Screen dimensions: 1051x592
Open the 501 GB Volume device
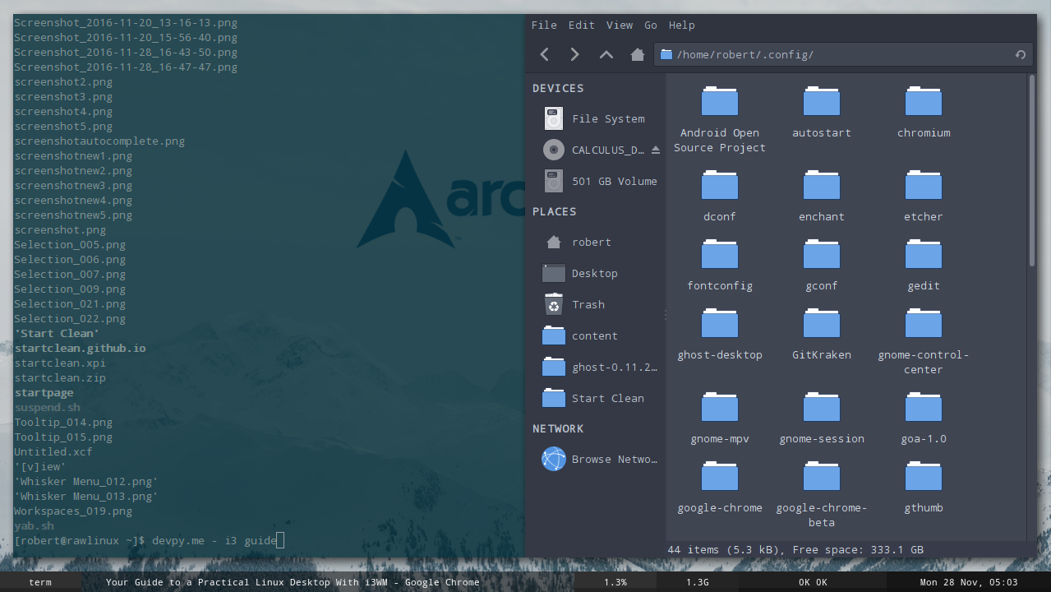click(614, 181)
